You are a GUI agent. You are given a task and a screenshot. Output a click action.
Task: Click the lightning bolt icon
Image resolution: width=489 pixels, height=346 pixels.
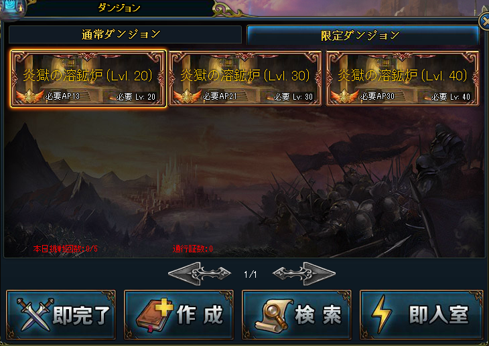pyautogui.click(x=381, y=314)
